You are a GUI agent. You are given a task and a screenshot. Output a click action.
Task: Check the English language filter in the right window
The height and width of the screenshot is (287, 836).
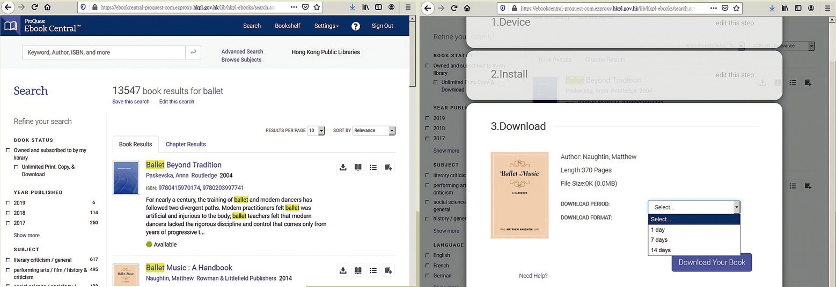click(428, 255)
